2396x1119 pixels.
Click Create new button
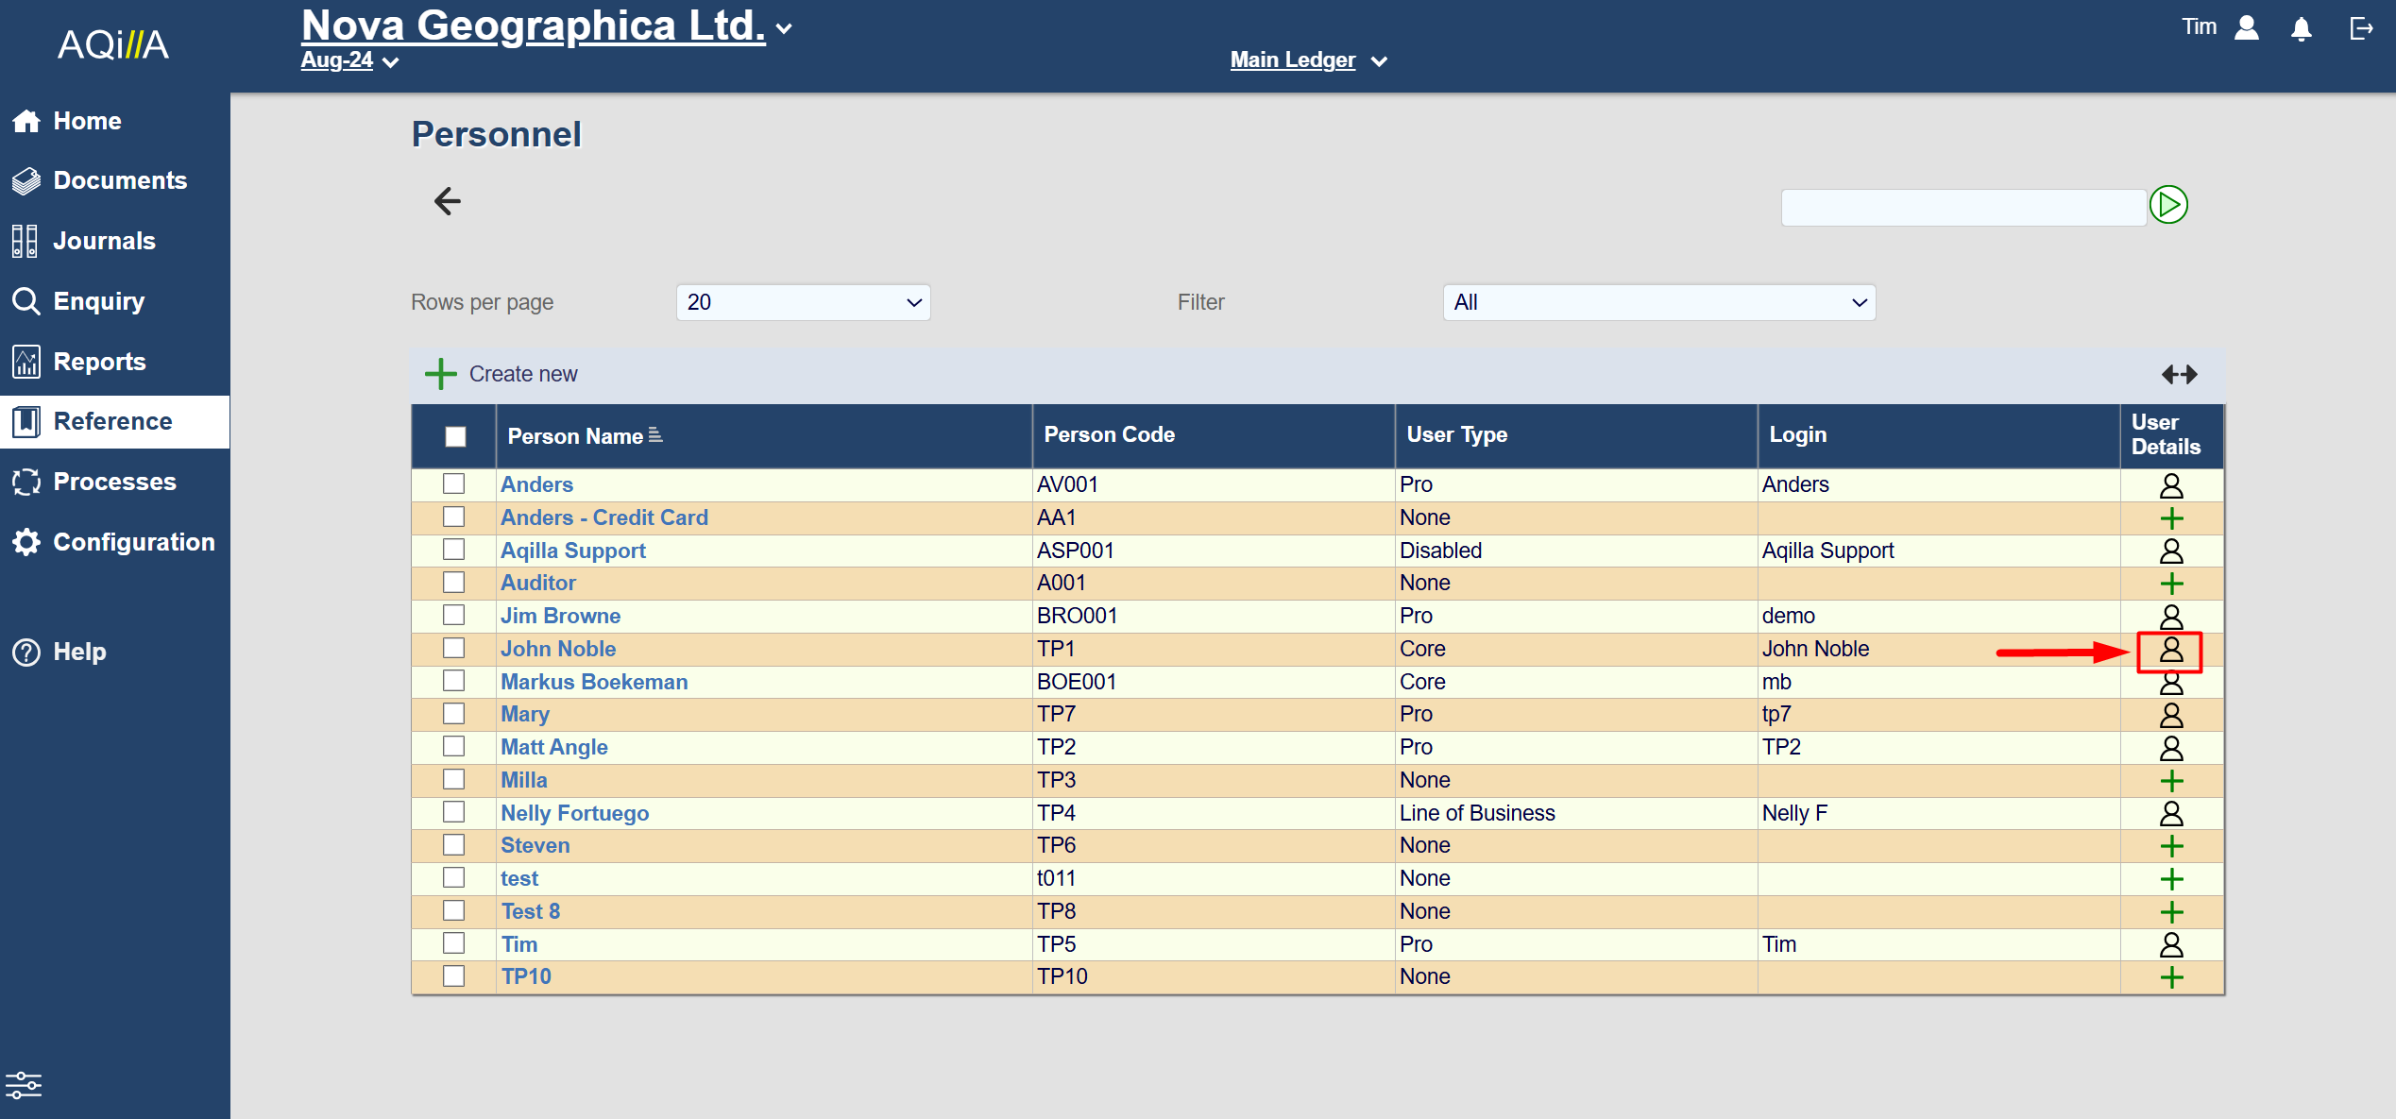coord(501,375)
